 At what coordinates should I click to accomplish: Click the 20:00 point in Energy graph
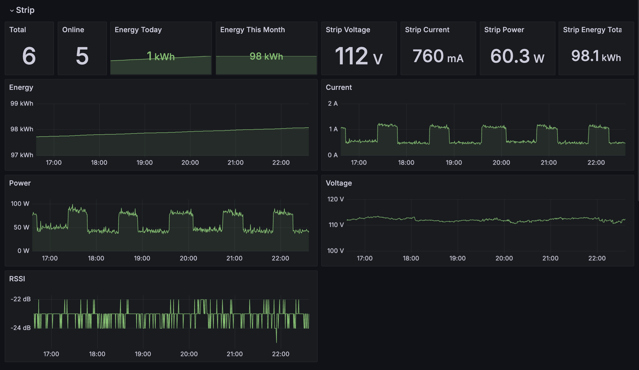pyautogui.click(x=190, y=131)
